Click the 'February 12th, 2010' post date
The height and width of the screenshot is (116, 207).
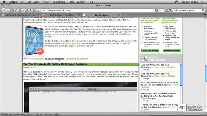pyautogui.click(x=30, y=67)
